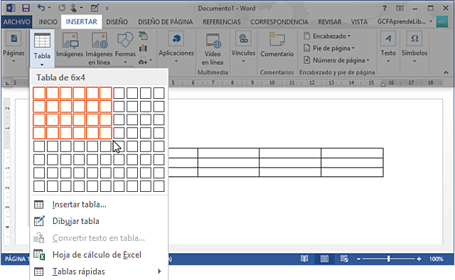Expand Undo history dropdown arrow

point(49,8)
